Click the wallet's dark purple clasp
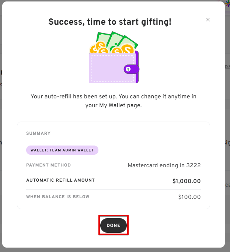The width and height of the screenshot is (230, 252). tap(130, 69)
